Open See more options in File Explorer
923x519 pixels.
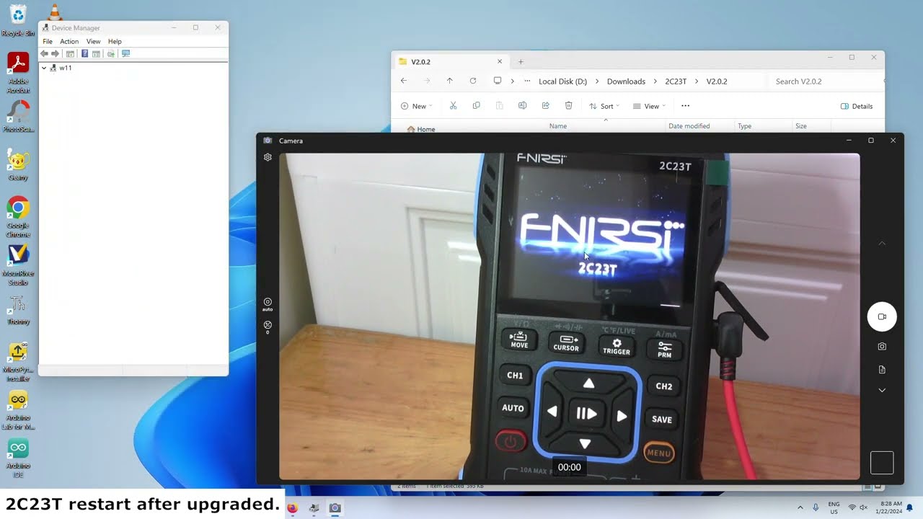(685, 106)
